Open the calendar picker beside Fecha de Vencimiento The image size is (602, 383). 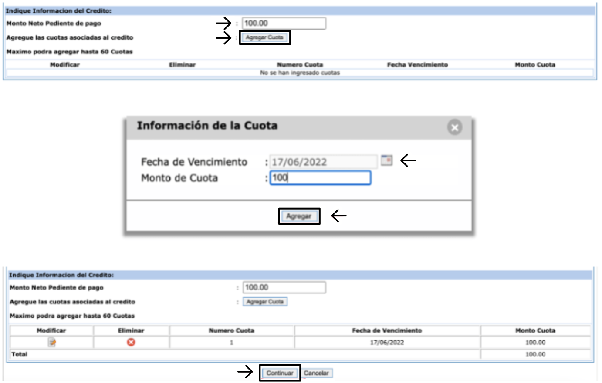pyautogui.click(x=386, y=160)
